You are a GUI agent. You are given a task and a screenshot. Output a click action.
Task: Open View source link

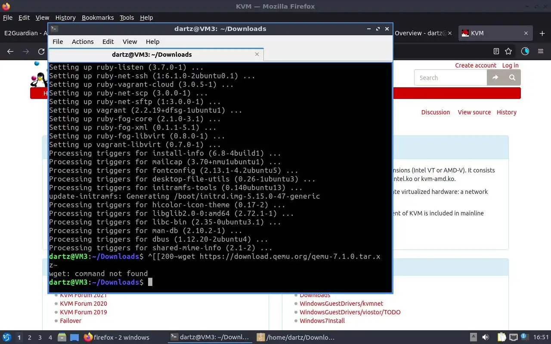[x=474, y=112]
